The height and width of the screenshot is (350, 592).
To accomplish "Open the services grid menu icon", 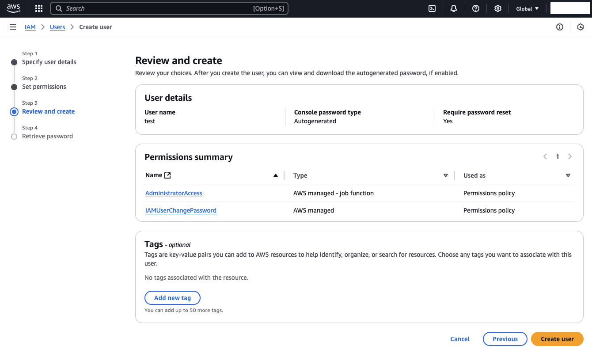I will pyautogui.click(x=39, y=8).
